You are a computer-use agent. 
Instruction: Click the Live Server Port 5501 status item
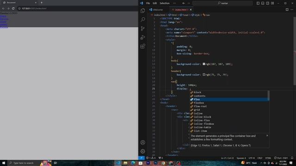[x=281, y=158]
